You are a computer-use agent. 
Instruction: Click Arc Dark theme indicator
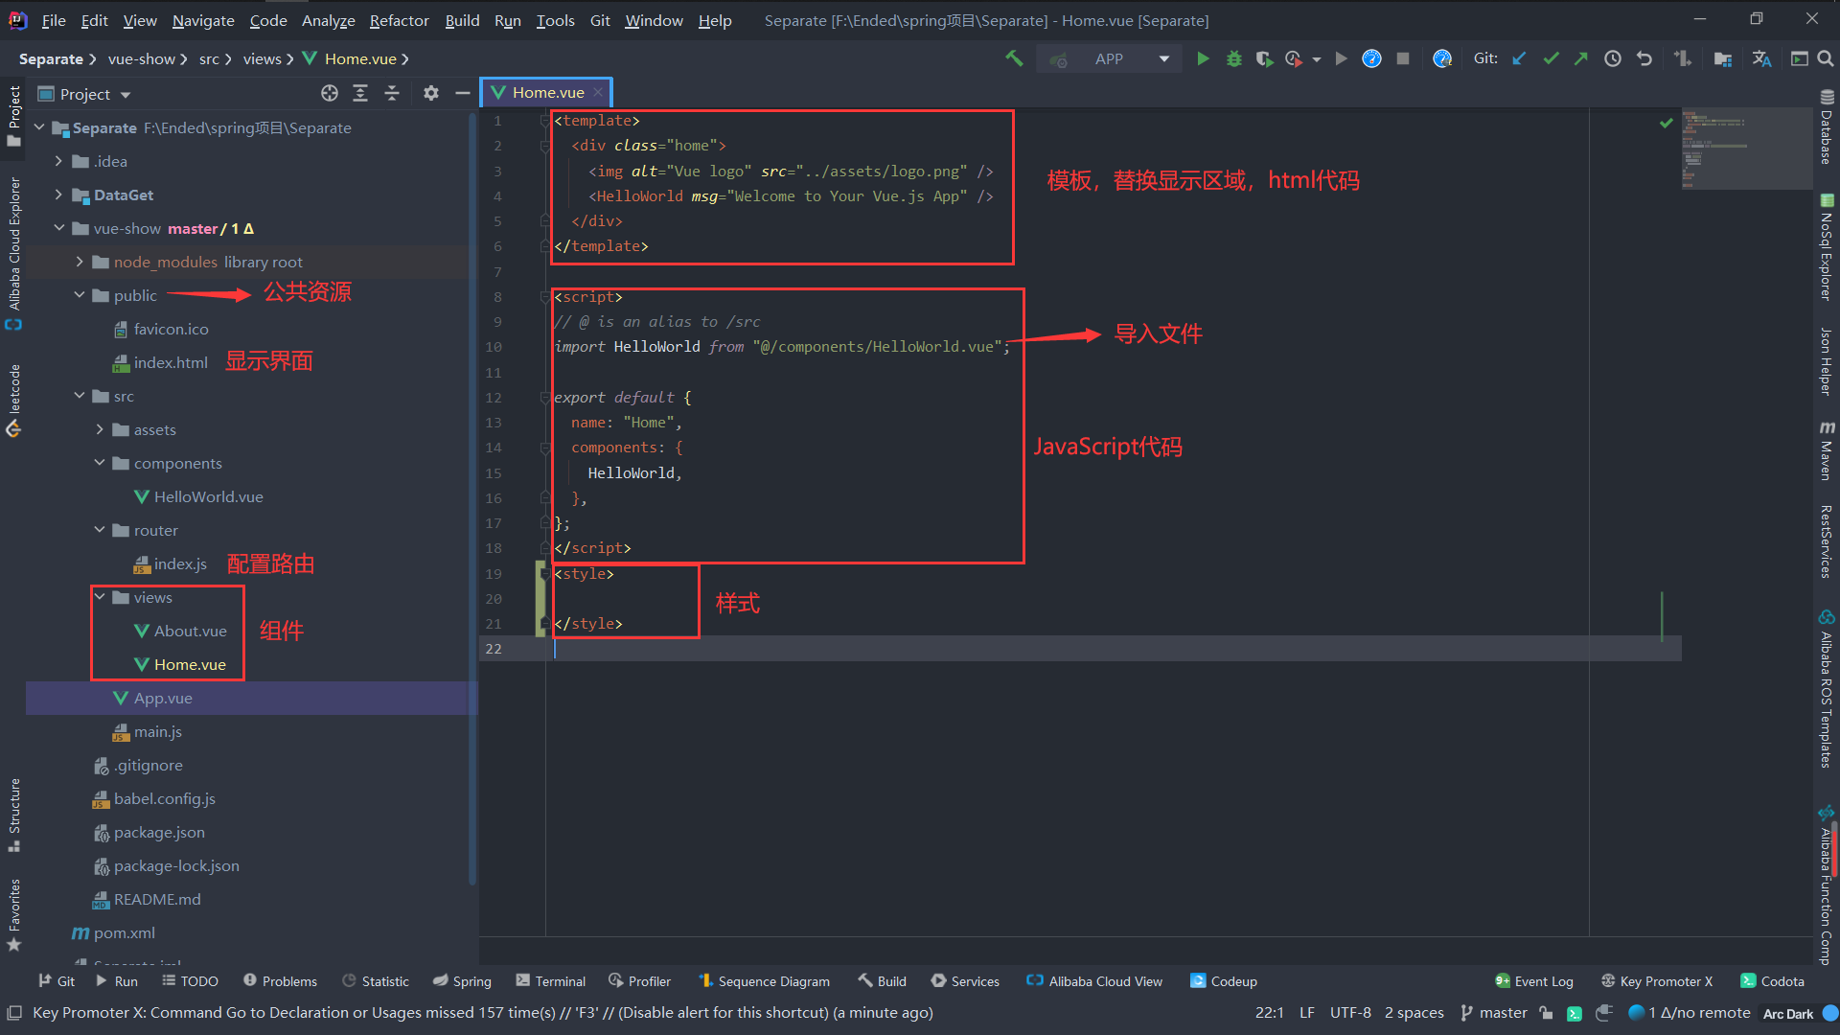1788,1014
